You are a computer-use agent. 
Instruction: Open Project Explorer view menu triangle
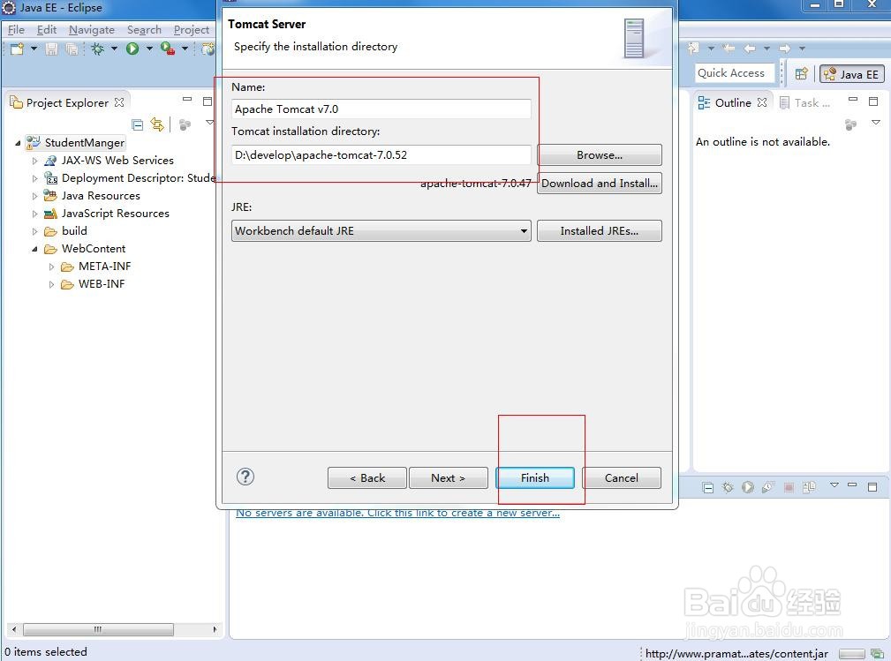tap(209, 123)
